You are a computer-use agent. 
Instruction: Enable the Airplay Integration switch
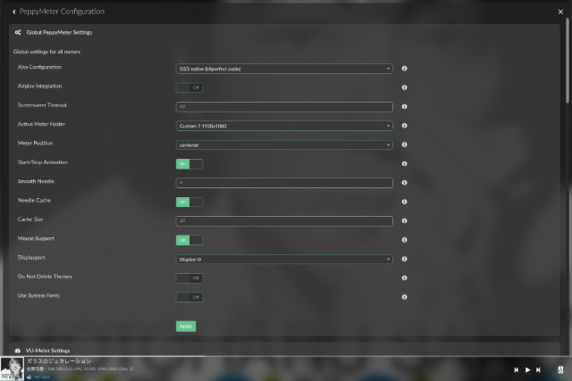pyautogui.click(x=189, y=87)
